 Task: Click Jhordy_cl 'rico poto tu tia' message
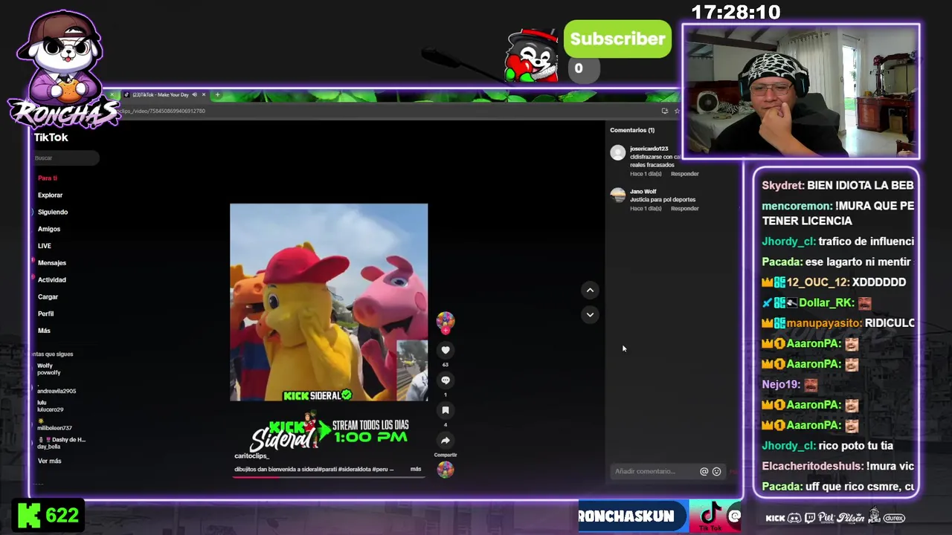[x=827, y=446]
